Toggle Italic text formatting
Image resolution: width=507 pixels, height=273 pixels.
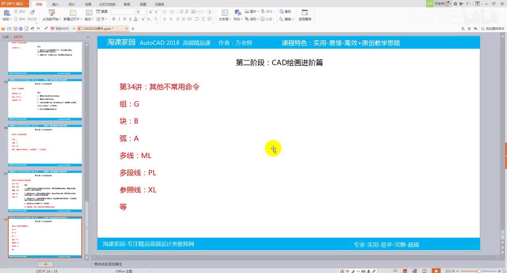(119, 19)
